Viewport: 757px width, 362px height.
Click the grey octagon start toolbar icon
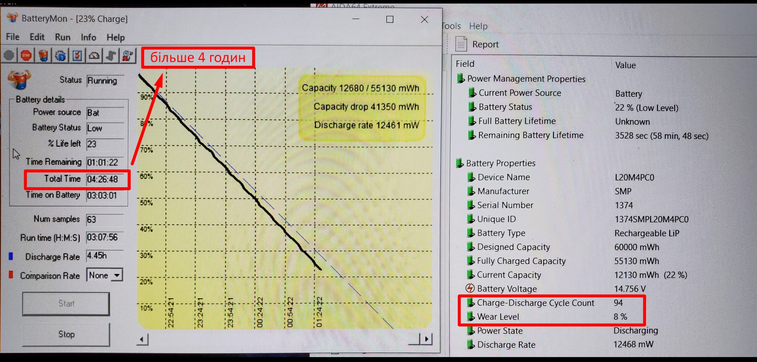point(9,56)
